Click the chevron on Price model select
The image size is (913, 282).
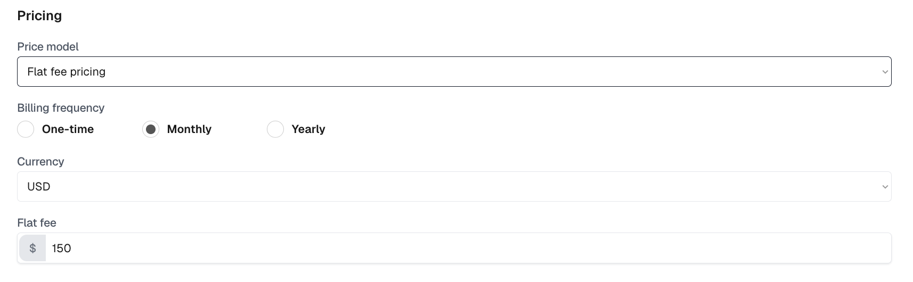point(885,72)
